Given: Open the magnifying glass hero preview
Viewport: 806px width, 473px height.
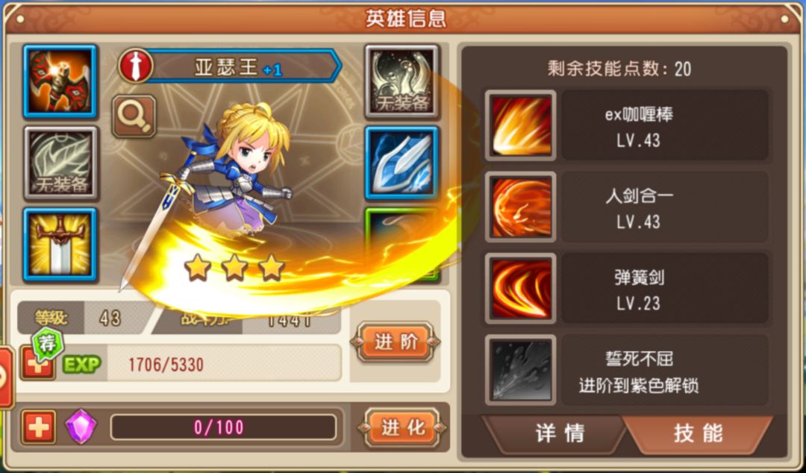Looking at the screenshot, I should point(134,116).
